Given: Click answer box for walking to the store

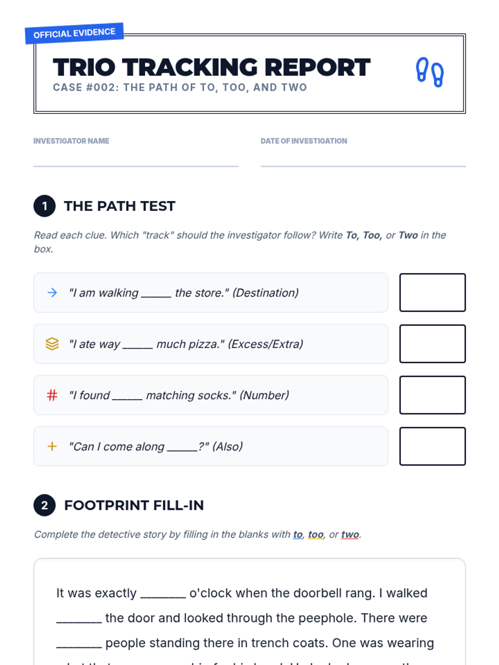Looking at the screenshot, I should click(x=432, y=292).
